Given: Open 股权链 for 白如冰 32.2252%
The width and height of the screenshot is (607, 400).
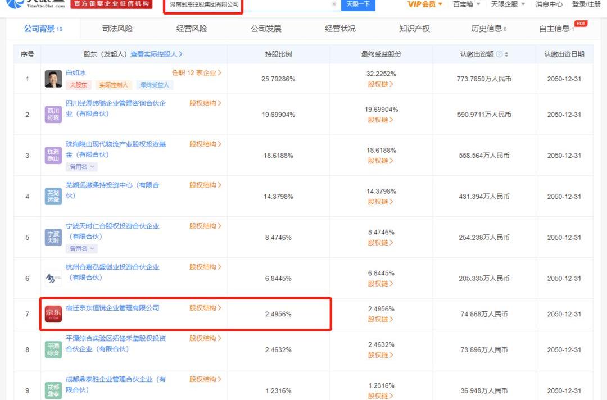Looking at the screenshot, I should (380, 84).
